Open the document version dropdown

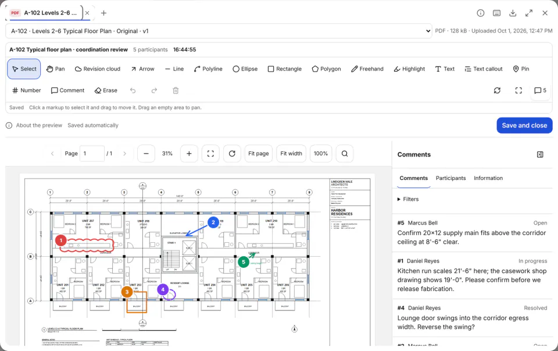point(219,31)
